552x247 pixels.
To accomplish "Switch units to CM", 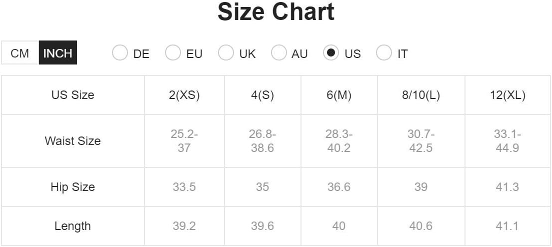I will [x=20, y=53].
